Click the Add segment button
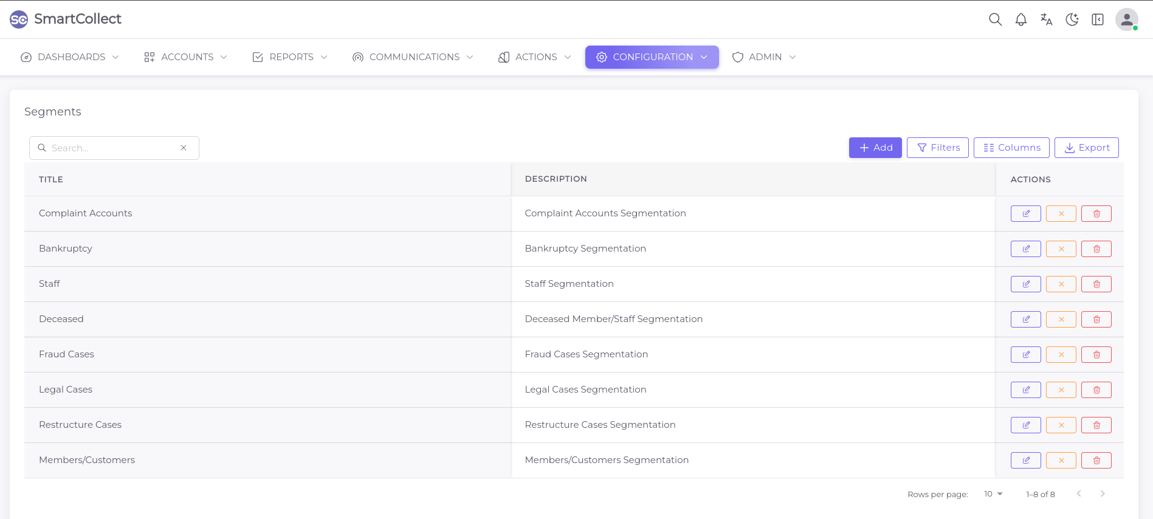This screenshot has height=519, width=1153. point(875,148)
